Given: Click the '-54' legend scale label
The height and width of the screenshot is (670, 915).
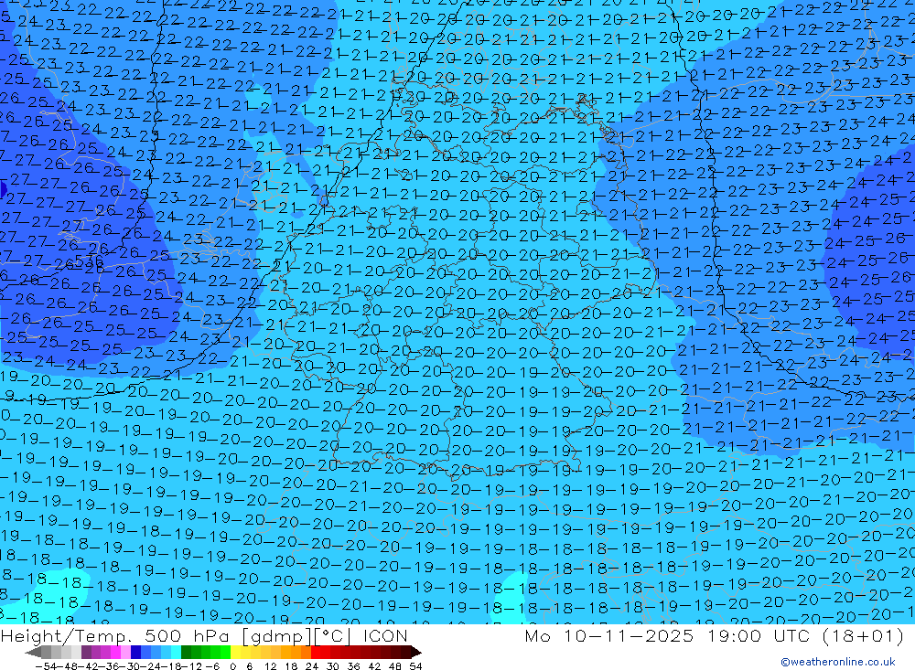Looking at the screenshot, I should point(46,666).
